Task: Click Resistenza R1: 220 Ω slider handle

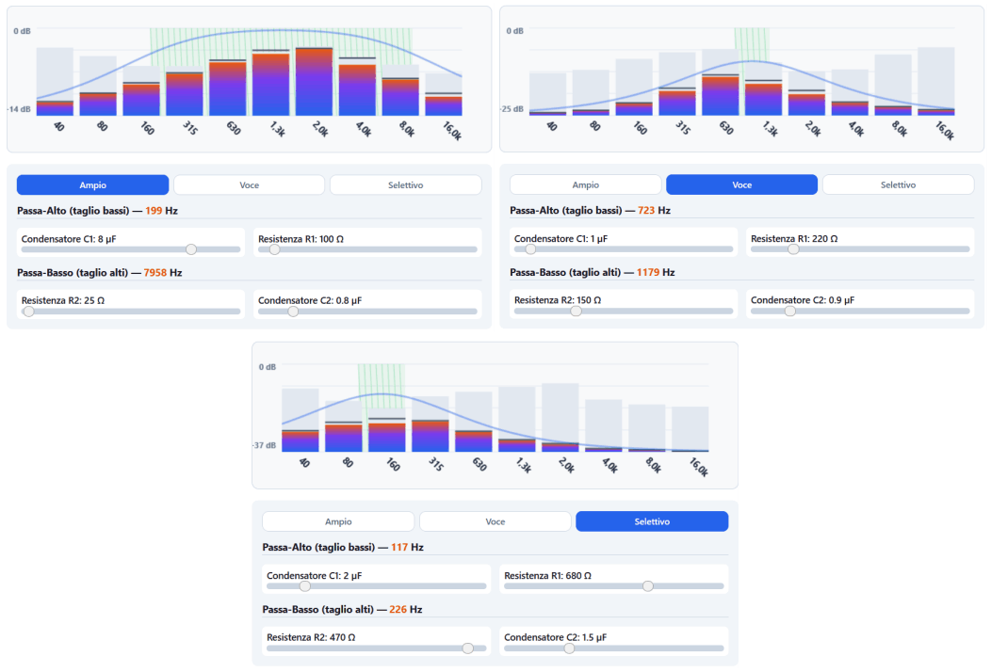Action: click(793, 249)
